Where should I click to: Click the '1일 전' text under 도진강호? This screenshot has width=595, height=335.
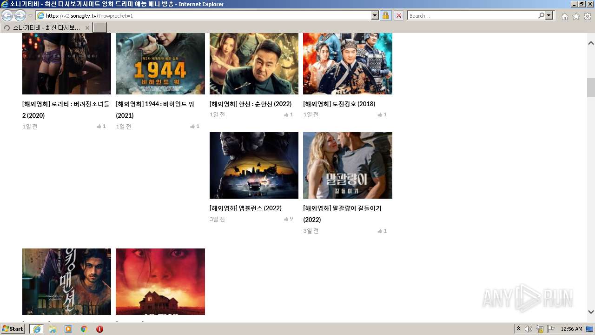click(x=311, y=115)
